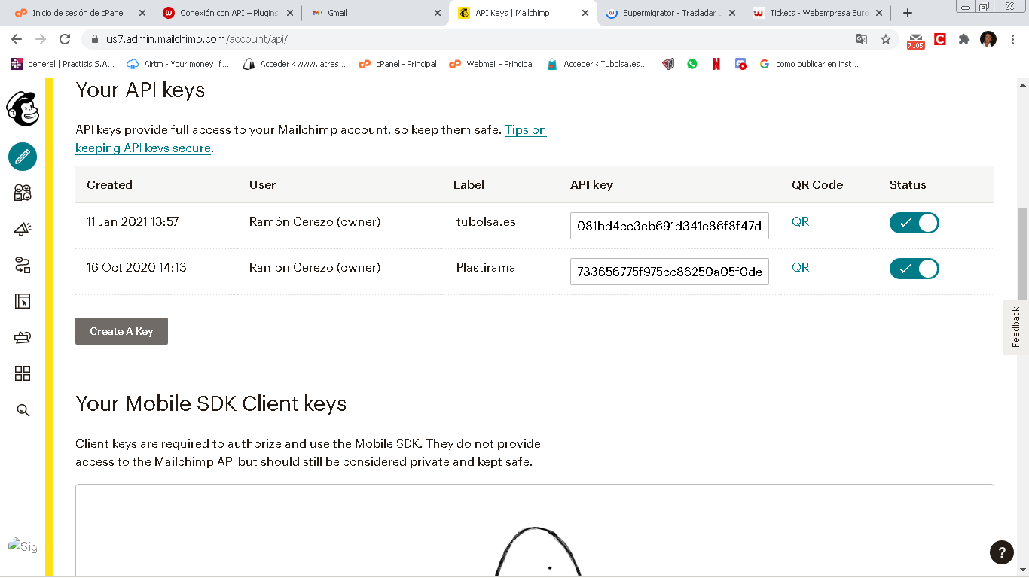Click the QR Code column header

pyautogui.click(x=817, y=184)
